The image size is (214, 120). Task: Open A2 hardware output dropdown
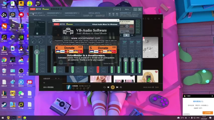click(113, 14)
